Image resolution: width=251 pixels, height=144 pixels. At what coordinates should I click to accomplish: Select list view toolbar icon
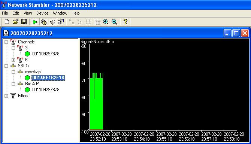tap(89, 22)
